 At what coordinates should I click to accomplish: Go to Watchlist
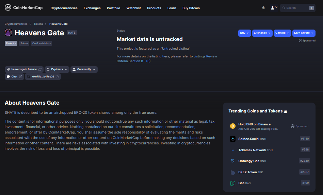coord(133,8)
